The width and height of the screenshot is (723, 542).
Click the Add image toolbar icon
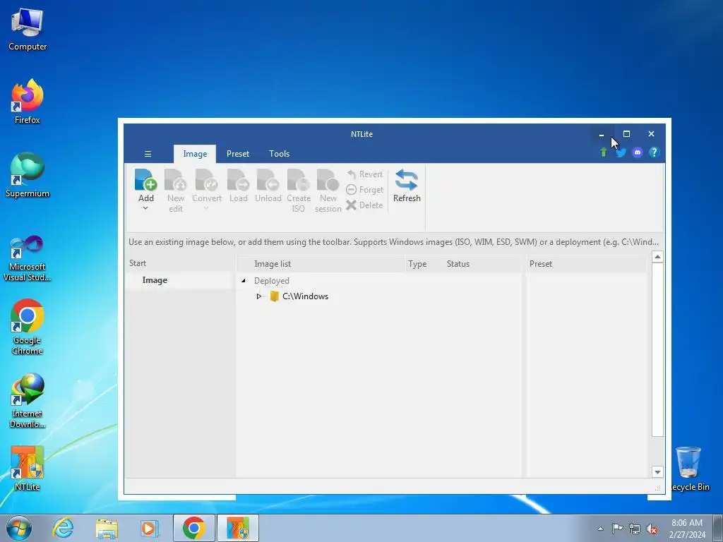(x=145, y=180)
